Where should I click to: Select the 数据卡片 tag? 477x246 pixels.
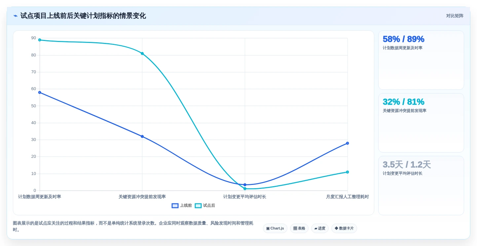point(344,228)
